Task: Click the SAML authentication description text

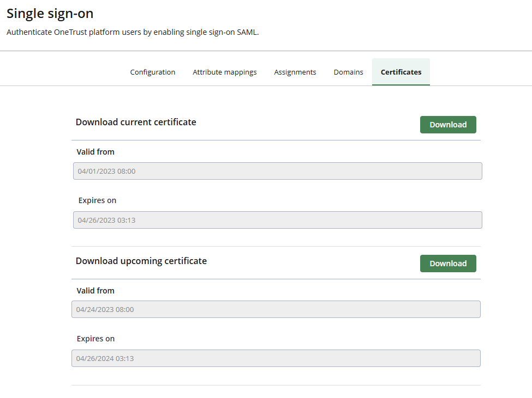Action: pos(131,32)
